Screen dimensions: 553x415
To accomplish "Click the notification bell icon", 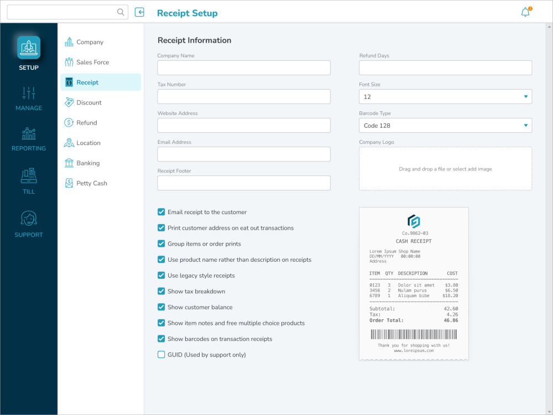I will pos(524,12).
